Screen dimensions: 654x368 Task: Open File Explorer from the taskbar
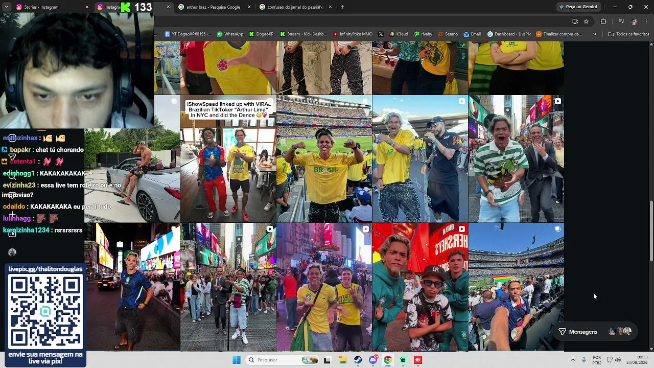343,360
